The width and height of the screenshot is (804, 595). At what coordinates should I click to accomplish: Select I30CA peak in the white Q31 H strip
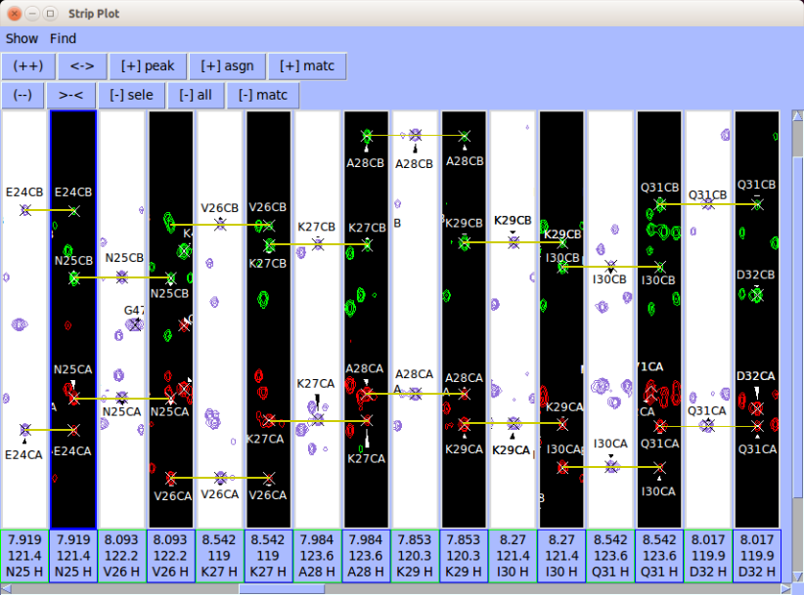coord(610,466)
